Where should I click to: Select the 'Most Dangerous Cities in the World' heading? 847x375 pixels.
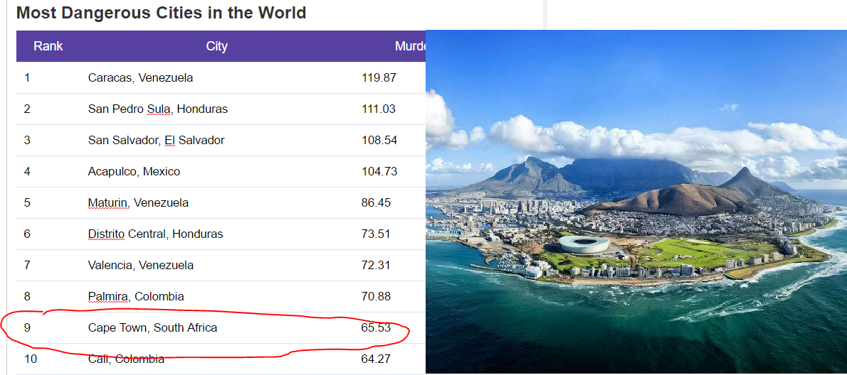(161, 12)
